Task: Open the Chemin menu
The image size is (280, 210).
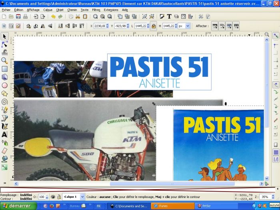Action: click(72, 9)
